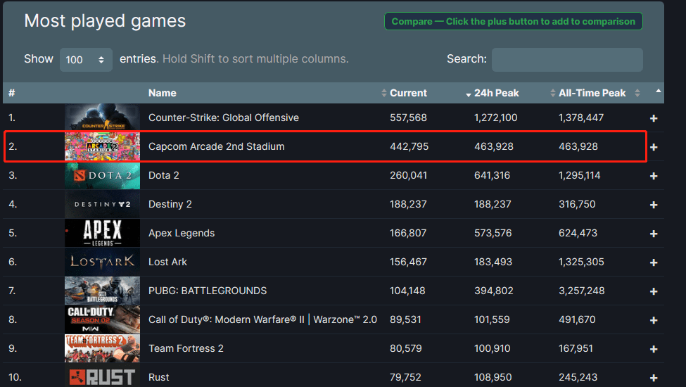Open Apex Legends game thumbnail
Image resolution: width=686 pixels, height=387 pixels.
click(103, 233)
